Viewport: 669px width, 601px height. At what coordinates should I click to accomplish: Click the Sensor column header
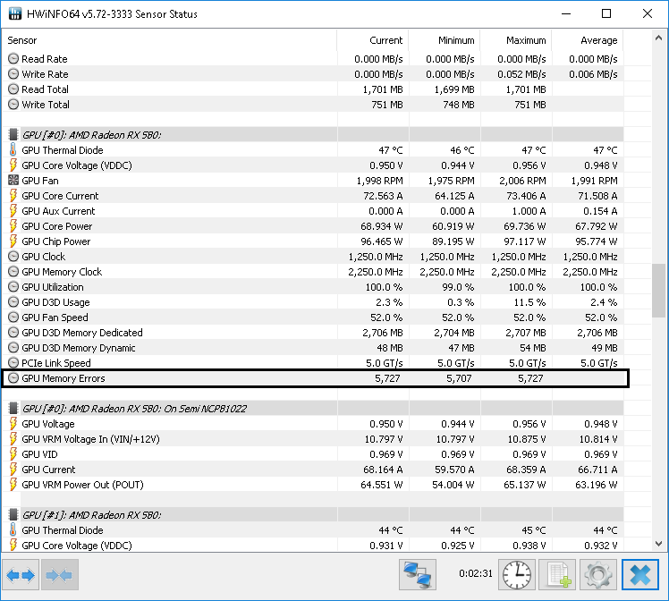[x=170, y=40]
